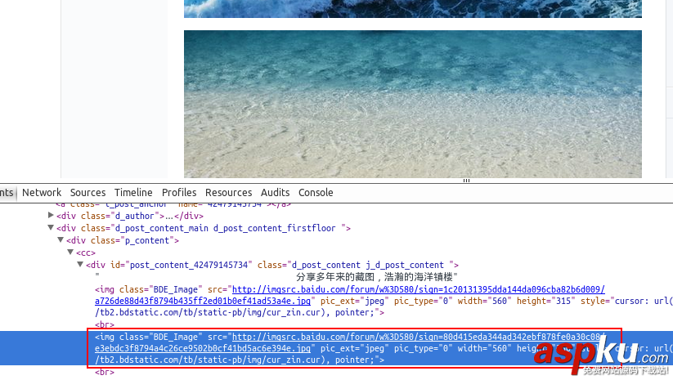This screenshot has height=380, width=673.
Task: Select the last br tag row
Action: (105, 372)
